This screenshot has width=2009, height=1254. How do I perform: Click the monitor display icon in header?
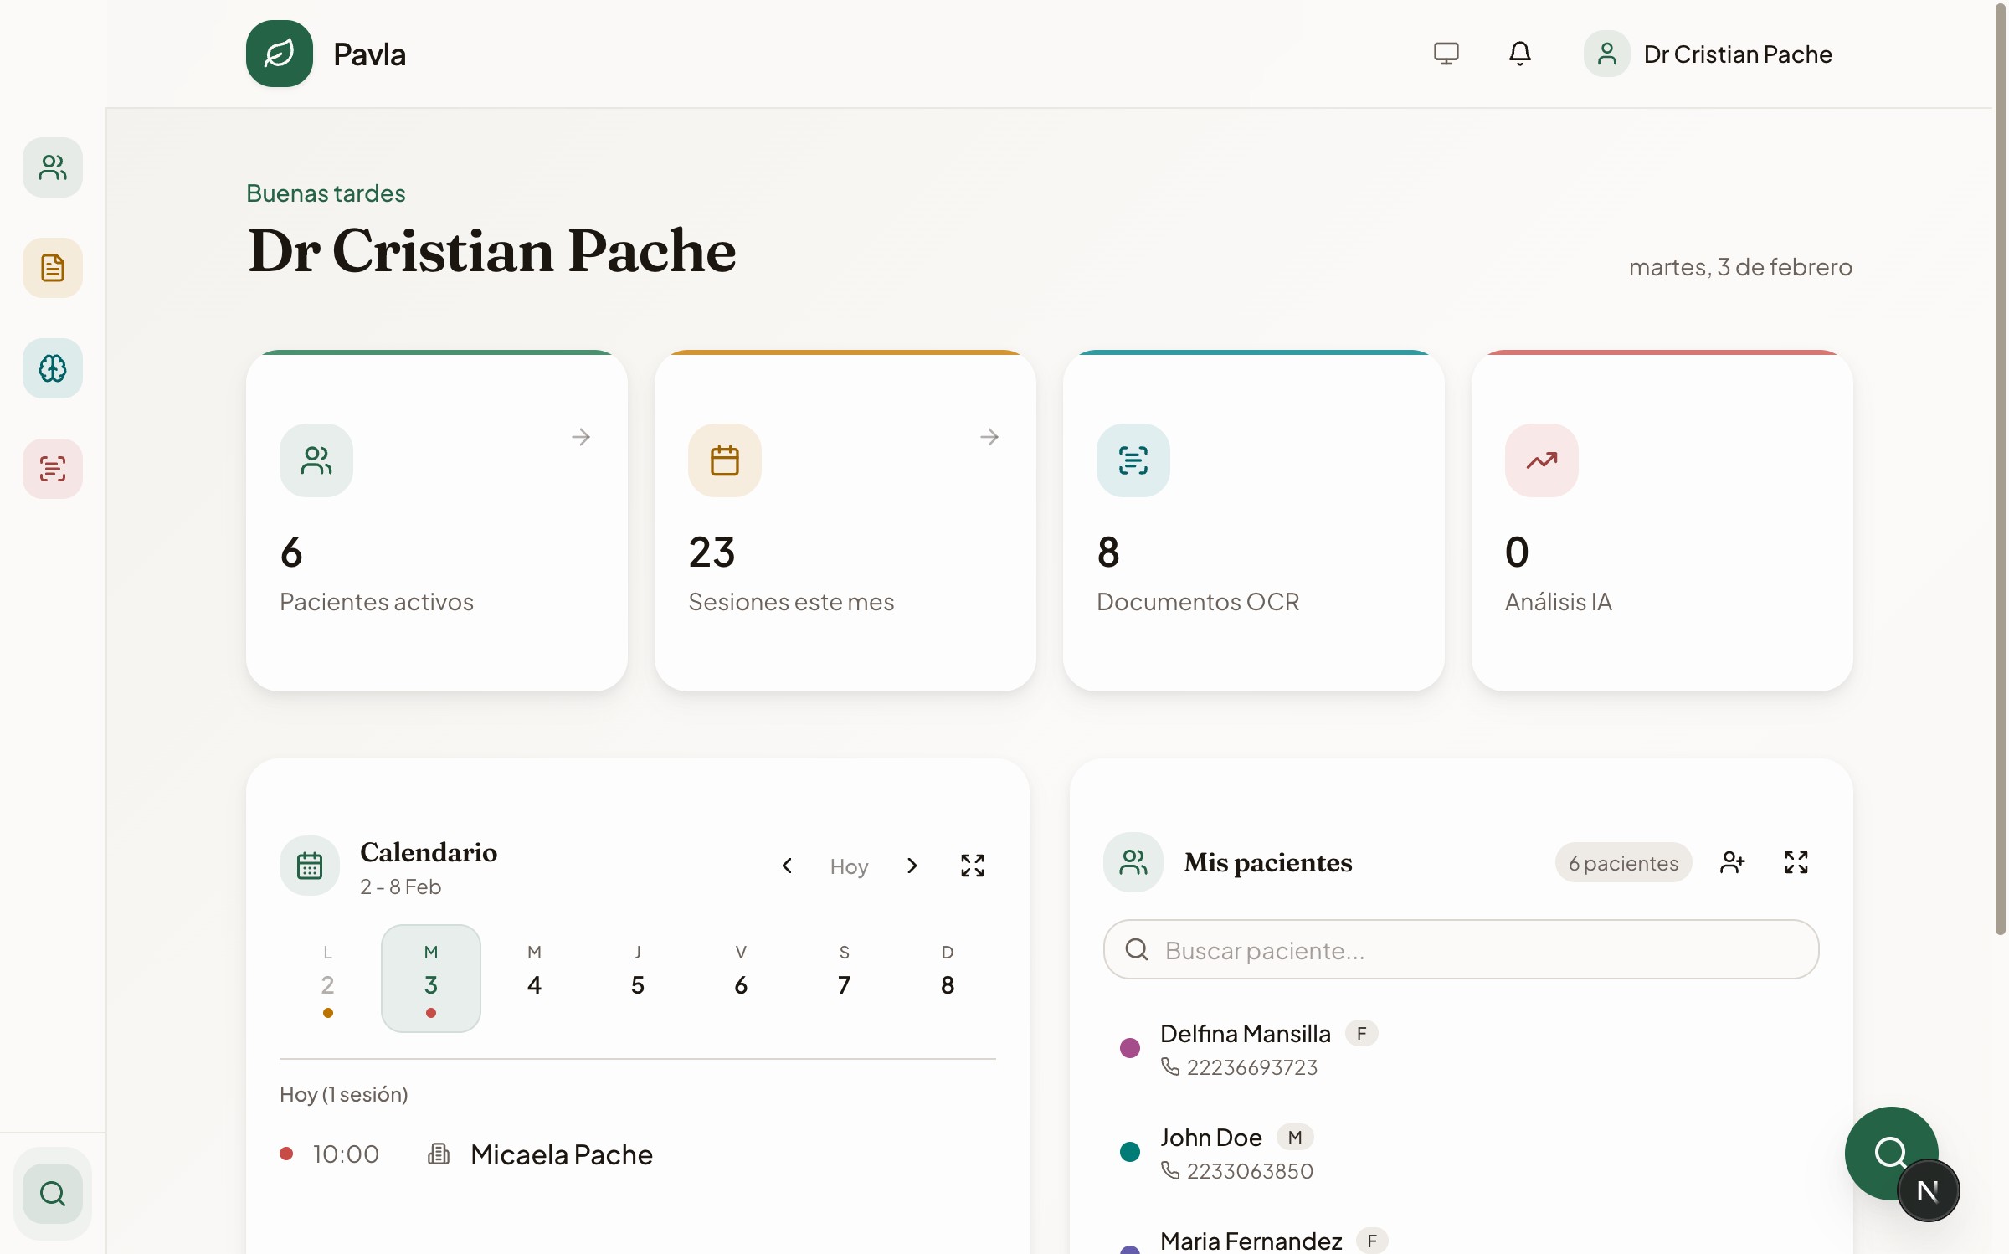[x=1446, y=54]
